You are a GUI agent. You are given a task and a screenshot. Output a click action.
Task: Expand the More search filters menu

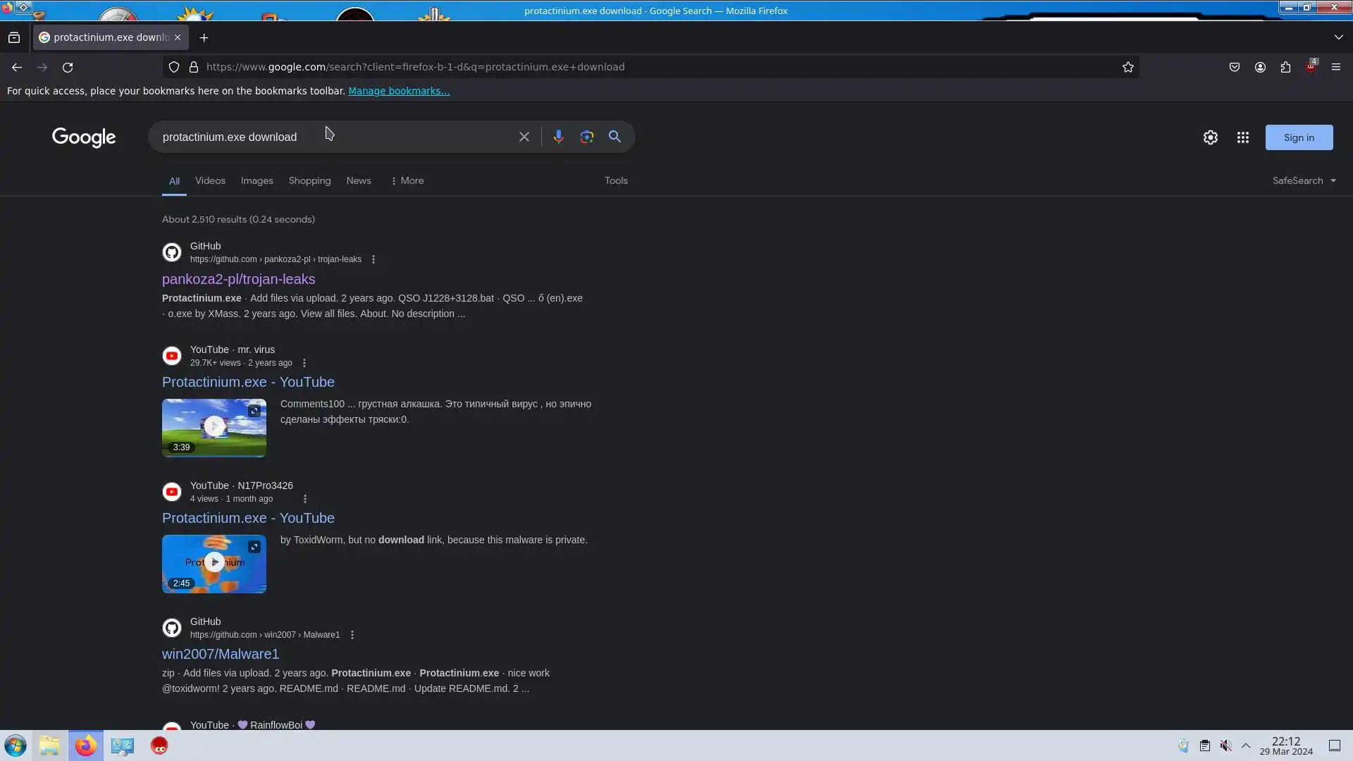(407, 180)
